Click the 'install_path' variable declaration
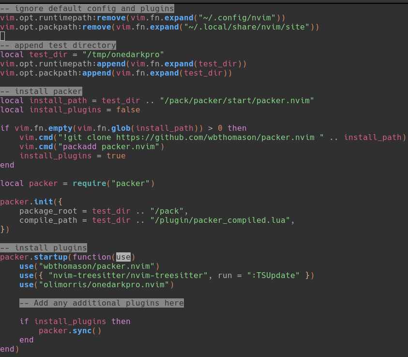 click(58, 100)
